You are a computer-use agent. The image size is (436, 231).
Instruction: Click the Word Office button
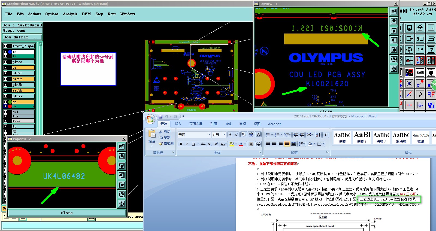(x=150, y=119)
